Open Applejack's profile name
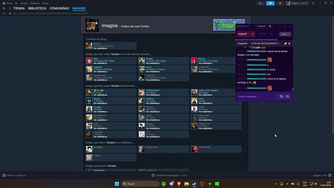This screenshot has height=188, width=334. 98,67
